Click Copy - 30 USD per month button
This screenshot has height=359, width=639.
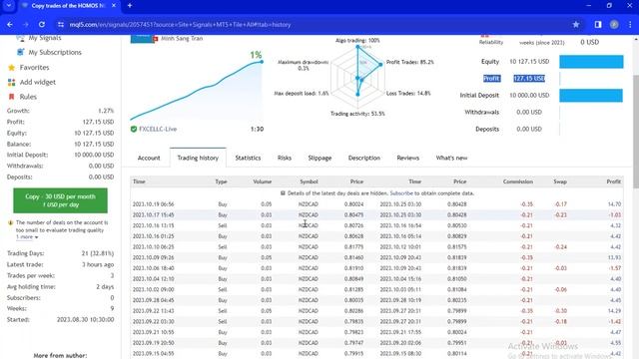tap(60, 200)
